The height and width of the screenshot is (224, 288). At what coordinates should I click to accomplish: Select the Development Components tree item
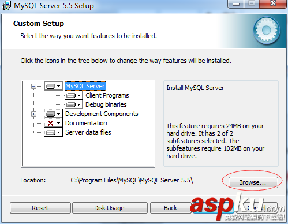coord(102,114)
